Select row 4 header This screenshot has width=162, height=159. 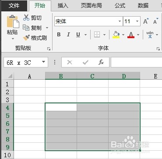tap(7, 108)
